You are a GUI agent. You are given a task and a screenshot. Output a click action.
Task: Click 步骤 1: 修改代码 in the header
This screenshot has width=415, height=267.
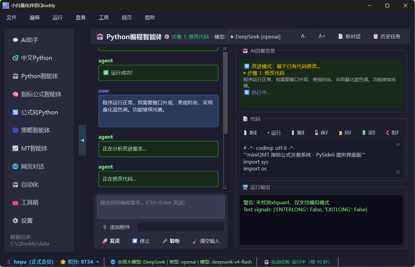click(190, 37)
